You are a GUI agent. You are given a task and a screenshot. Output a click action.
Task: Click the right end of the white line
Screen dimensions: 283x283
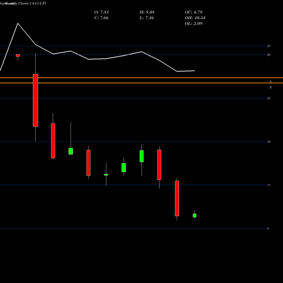coord(195,71)
